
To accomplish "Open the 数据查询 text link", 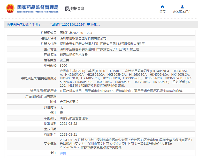I will coord(77,9).
